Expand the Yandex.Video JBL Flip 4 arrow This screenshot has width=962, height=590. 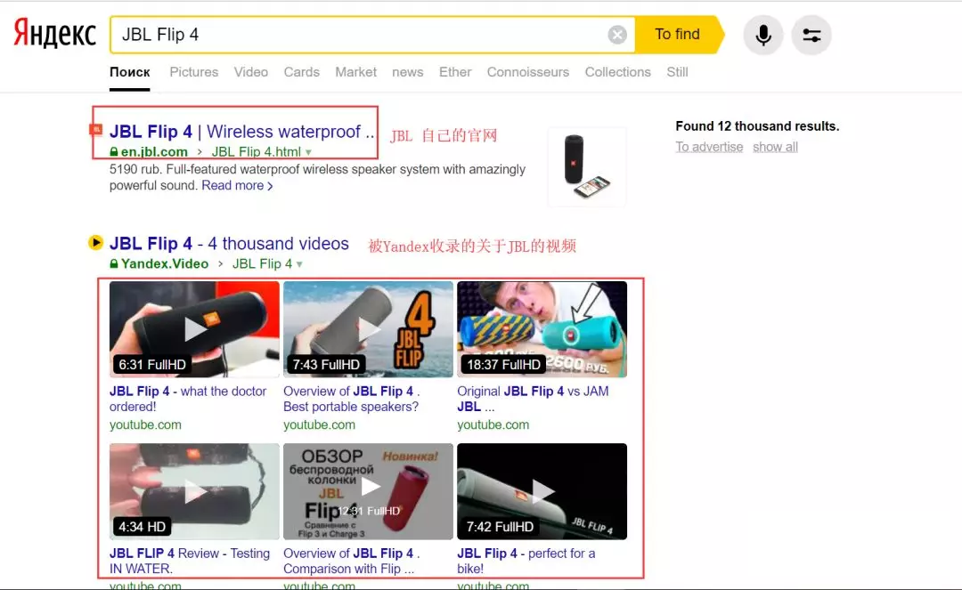click(x=299, y=264)
